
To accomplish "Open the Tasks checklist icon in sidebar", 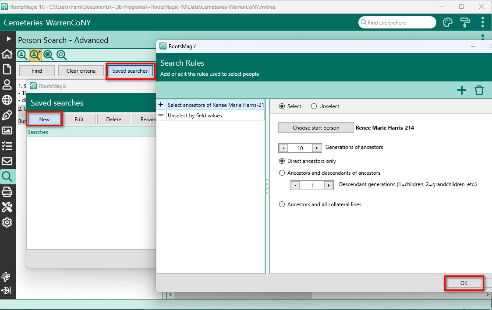I will [x=7, y=146].
